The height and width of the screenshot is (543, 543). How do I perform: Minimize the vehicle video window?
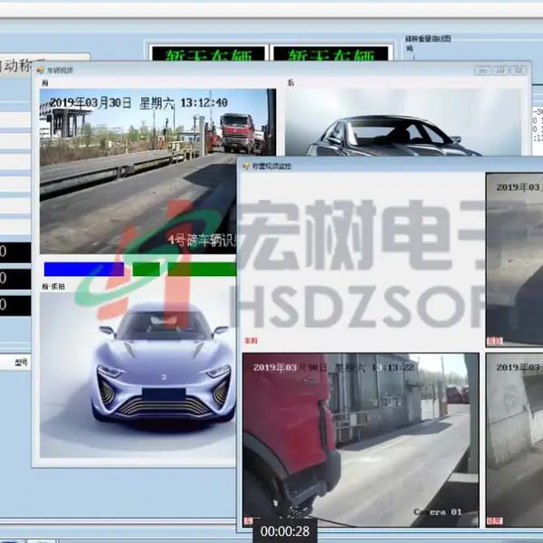[482, 71]
